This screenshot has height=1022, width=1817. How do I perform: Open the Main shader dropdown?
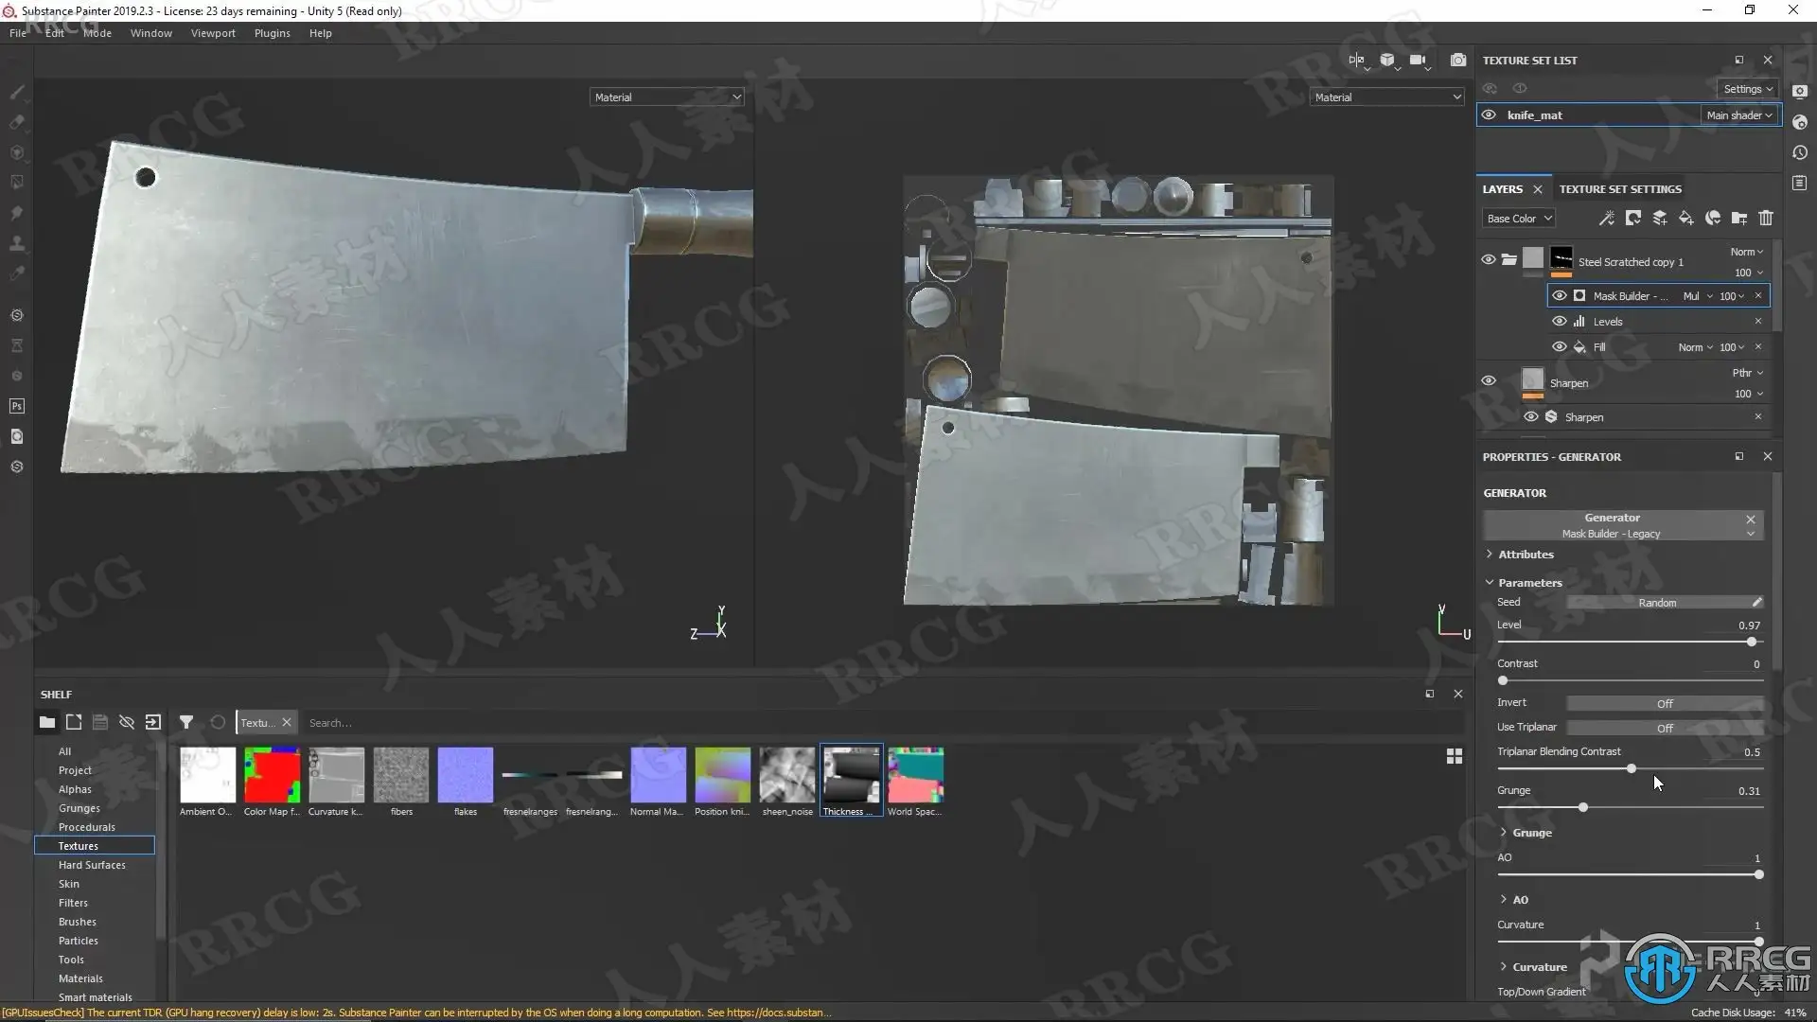pos(1739,115)
